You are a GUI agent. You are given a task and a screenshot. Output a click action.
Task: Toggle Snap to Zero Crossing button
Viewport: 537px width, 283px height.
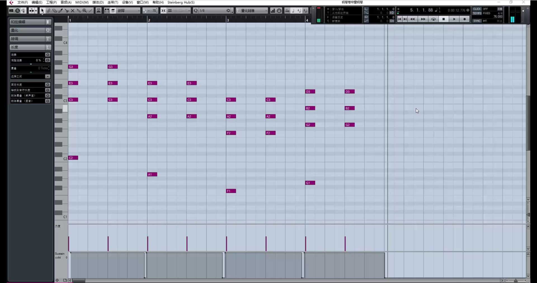[163, 11]
